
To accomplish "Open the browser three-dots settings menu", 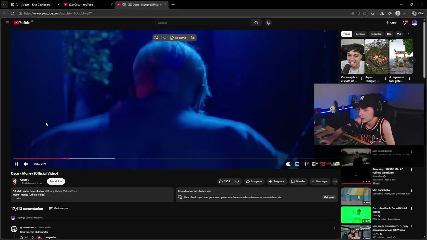I will point(406,13).
